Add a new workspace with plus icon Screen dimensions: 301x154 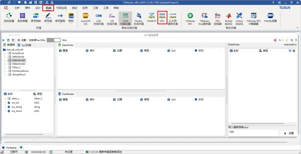tap(21, 147)
